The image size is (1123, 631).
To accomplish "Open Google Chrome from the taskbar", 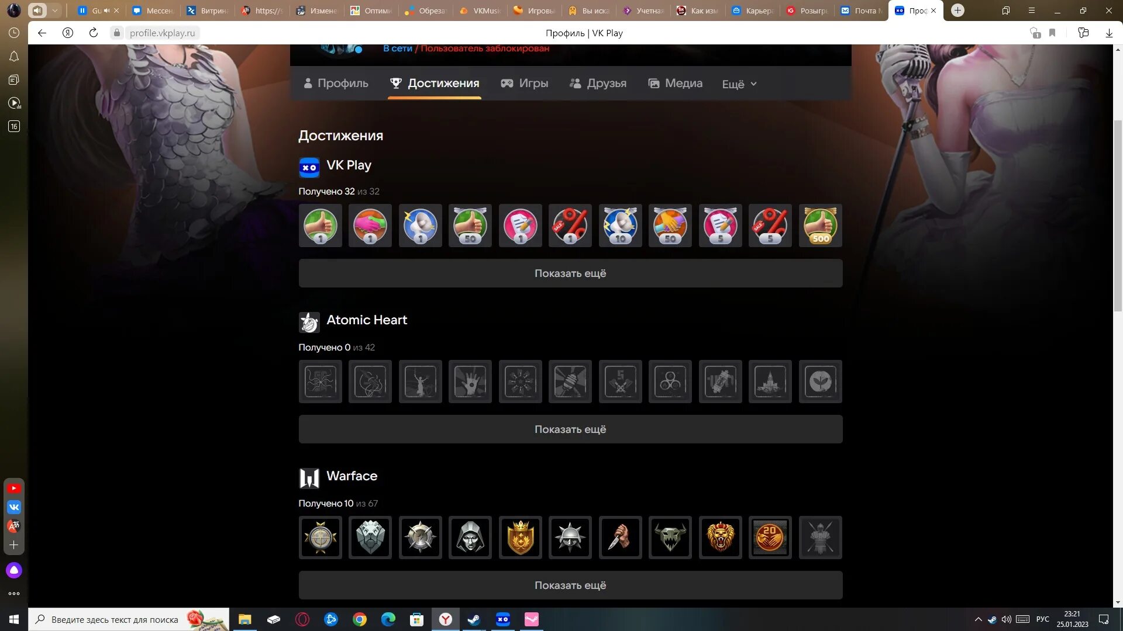I will [360, 619].
